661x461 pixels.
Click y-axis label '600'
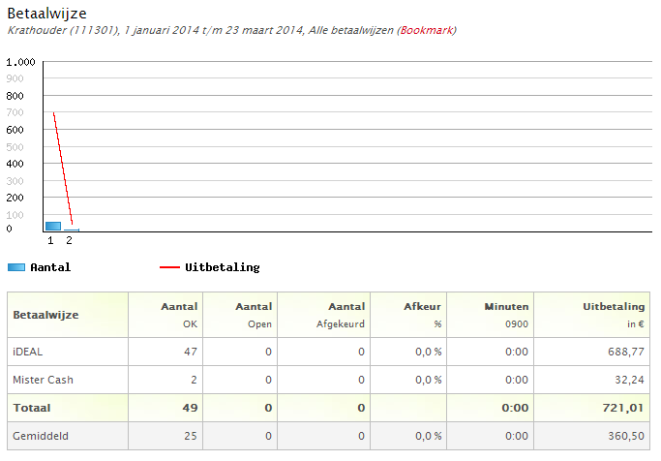pos(15,130)
